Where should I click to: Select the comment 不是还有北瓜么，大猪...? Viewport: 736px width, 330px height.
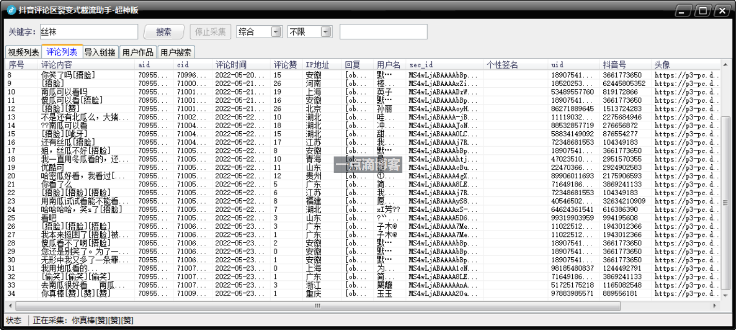[85, 117]
